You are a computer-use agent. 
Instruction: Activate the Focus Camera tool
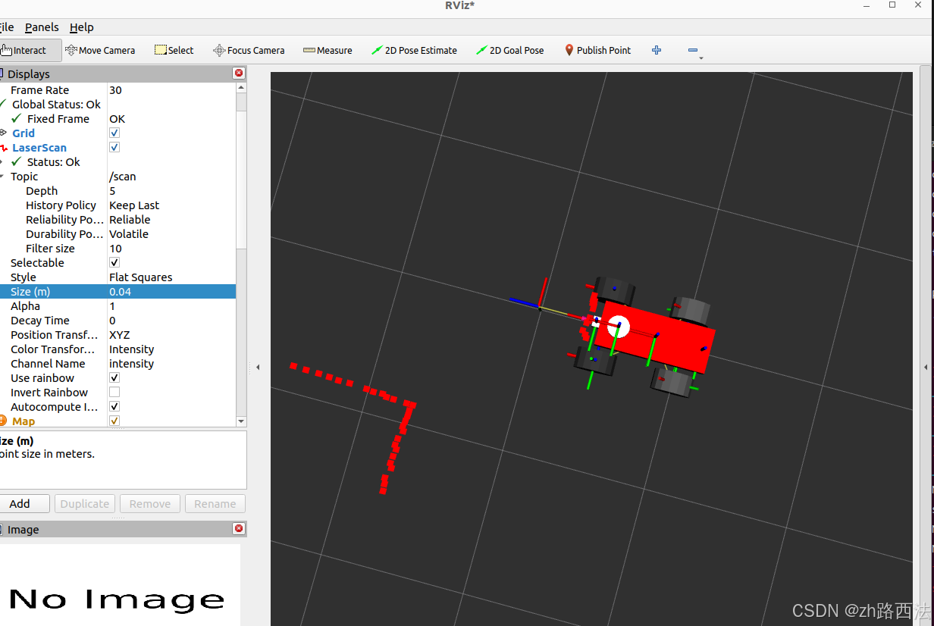click(249, 51)
